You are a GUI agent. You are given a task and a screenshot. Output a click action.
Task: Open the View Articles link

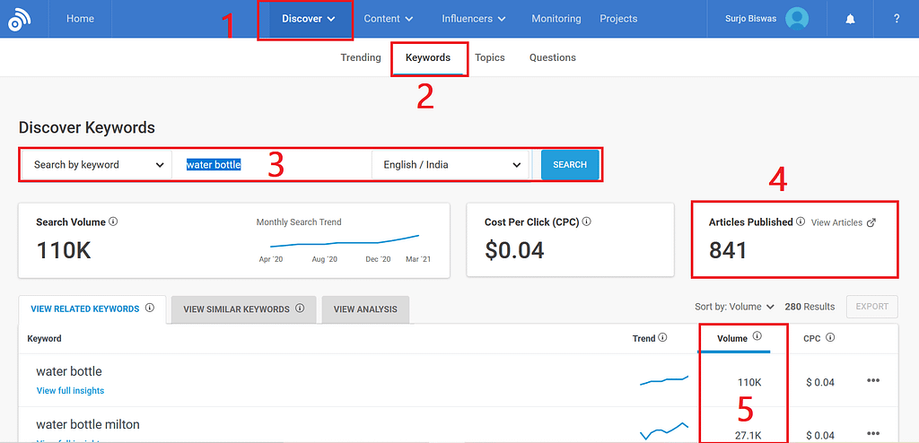[836, 222]
